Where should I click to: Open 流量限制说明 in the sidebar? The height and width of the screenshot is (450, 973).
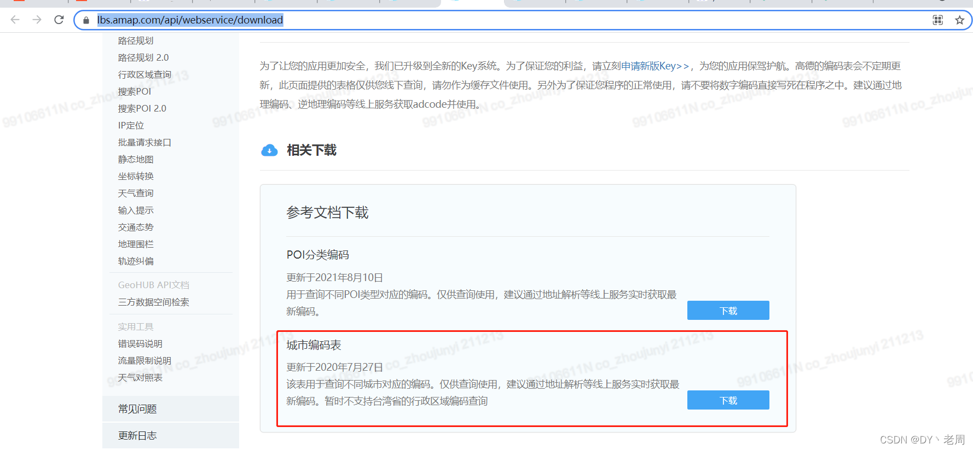pyautogui.click(x=144, y=360)
